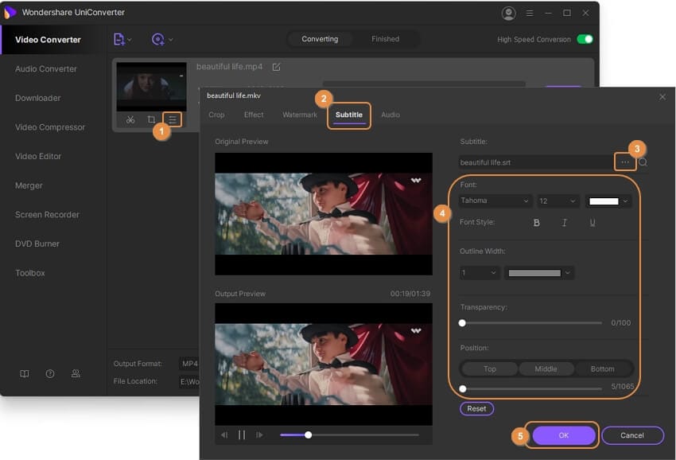Click the Add Files icon

tap(118, 39)
